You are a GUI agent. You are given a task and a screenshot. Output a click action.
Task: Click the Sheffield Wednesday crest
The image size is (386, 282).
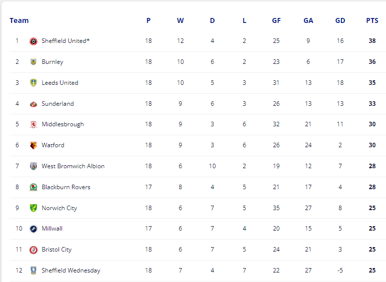pyautogui.click(x=33, y=271)
